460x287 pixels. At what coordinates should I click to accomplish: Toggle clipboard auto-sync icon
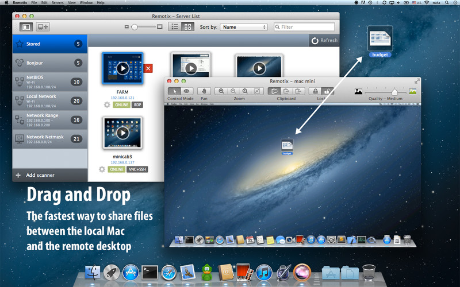(274, 91)
